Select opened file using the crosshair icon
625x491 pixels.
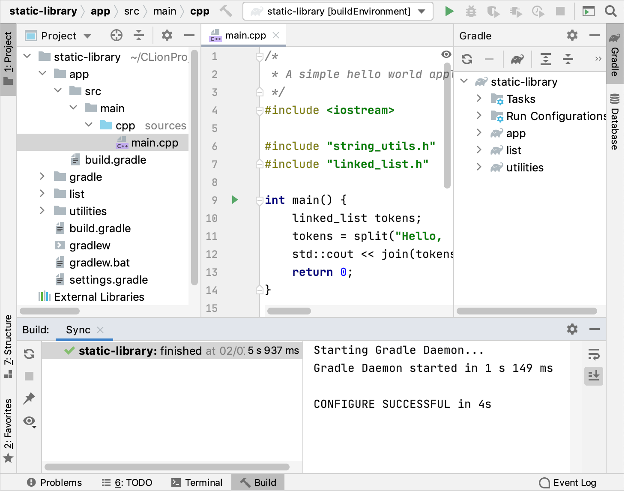(116, 35)
